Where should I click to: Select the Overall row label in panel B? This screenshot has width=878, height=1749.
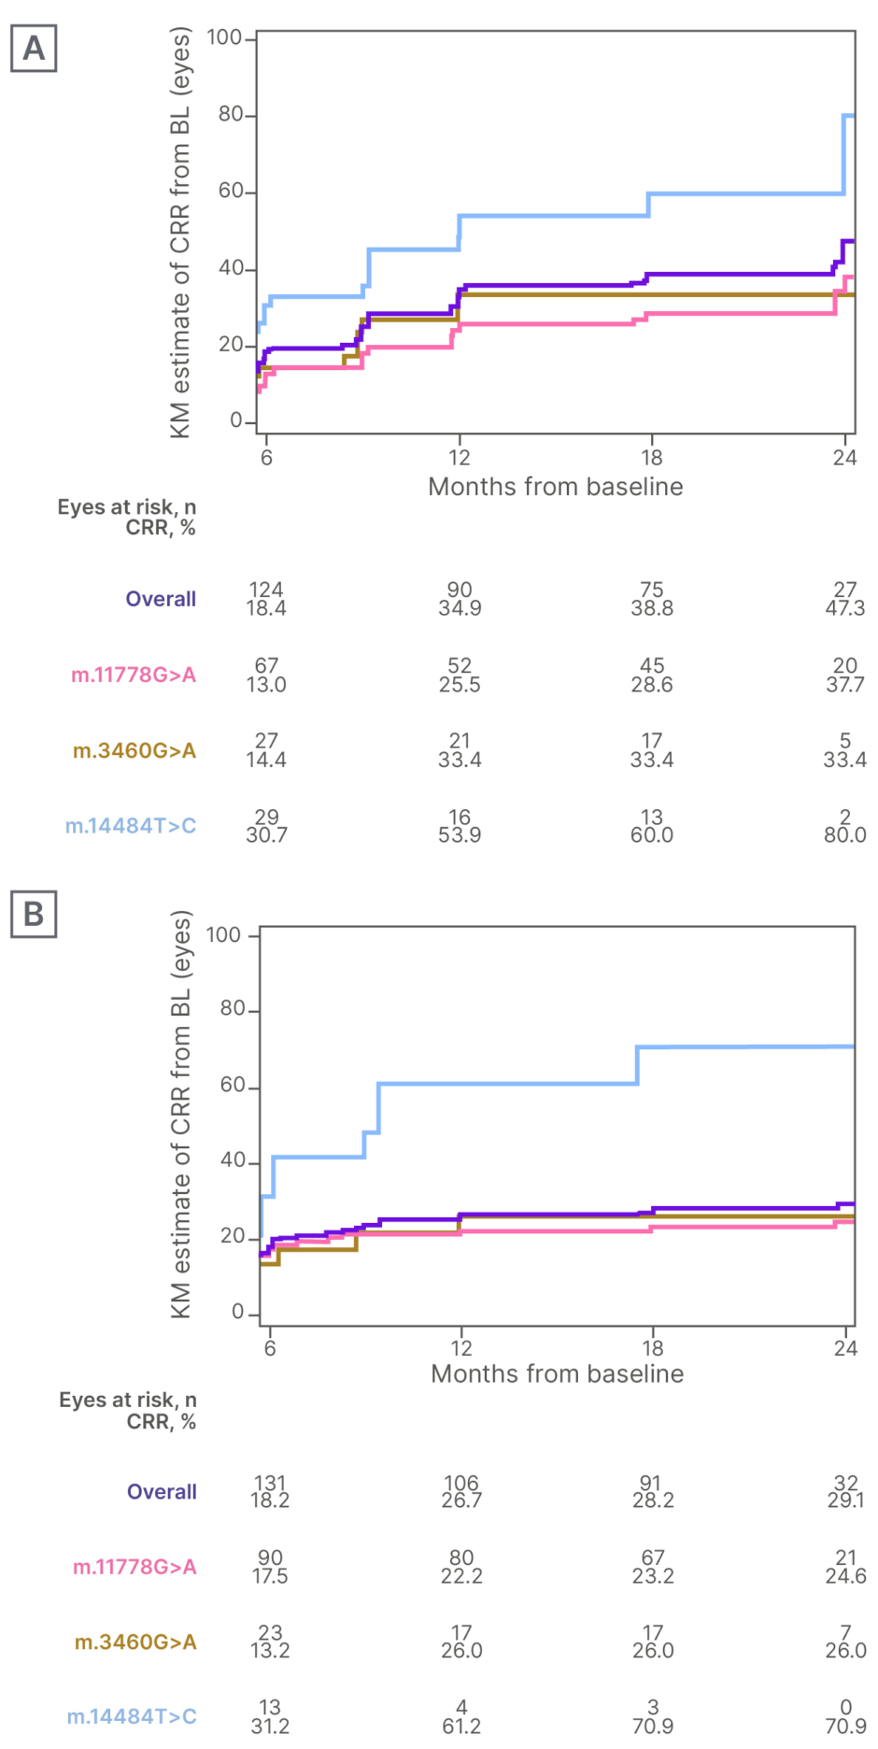pos(162,1492)
